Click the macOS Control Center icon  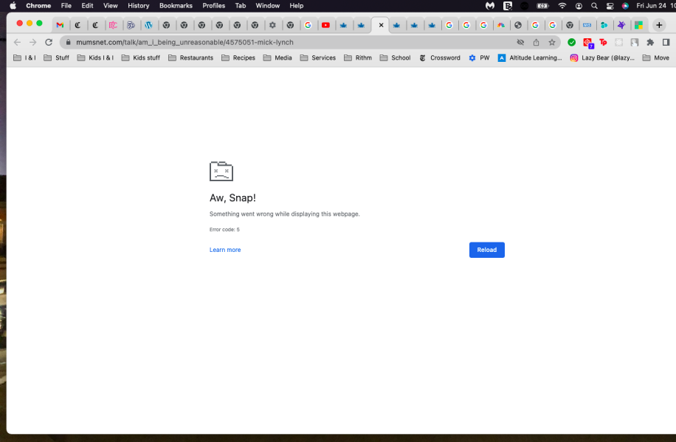(x=610, y=6)
